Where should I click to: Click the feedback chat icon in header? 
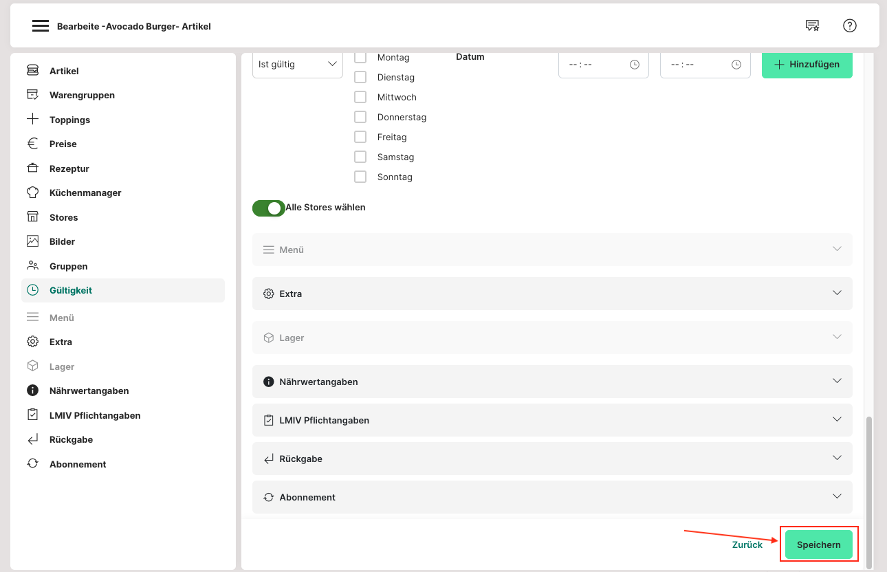812,26
